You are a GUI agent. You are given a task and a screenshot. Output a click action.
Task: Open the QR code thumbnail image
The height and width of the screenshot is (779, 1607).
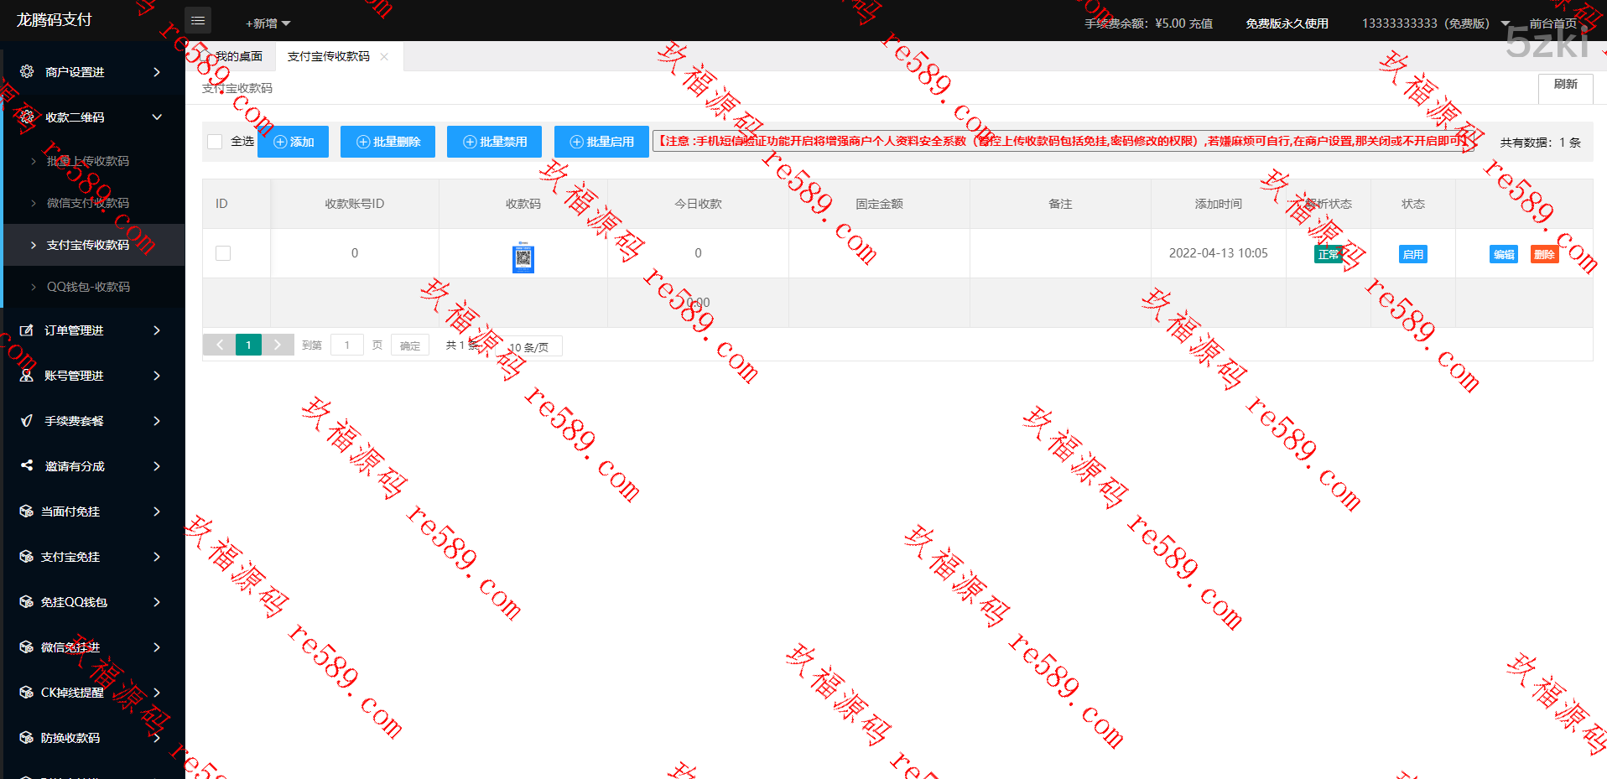(x=523, y=257)
